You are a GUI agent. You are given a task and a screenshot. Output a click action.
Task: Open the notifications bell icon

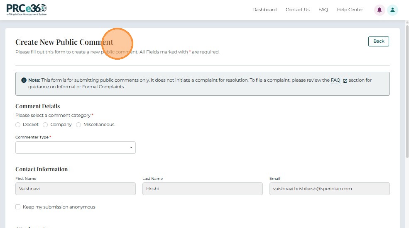[380, 10]
